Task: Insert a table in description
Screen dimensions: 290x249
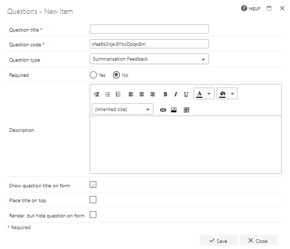Action: click(x=187, y=110)
